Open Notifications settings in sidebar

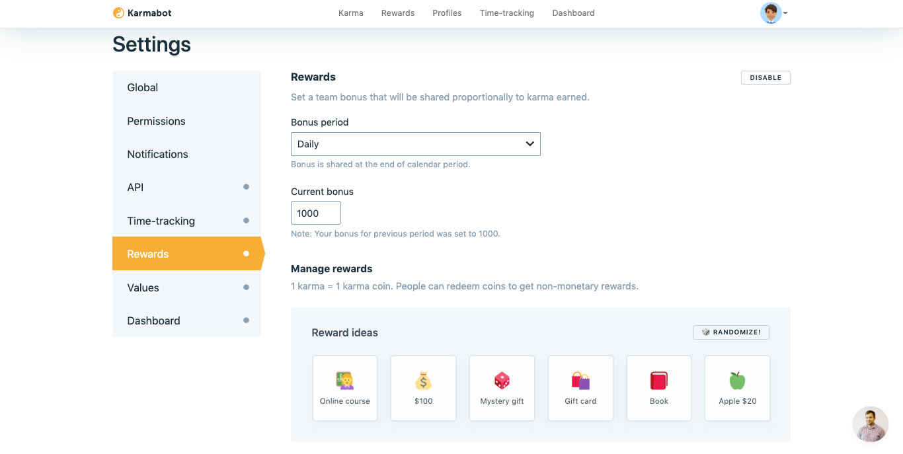(186, 154)
